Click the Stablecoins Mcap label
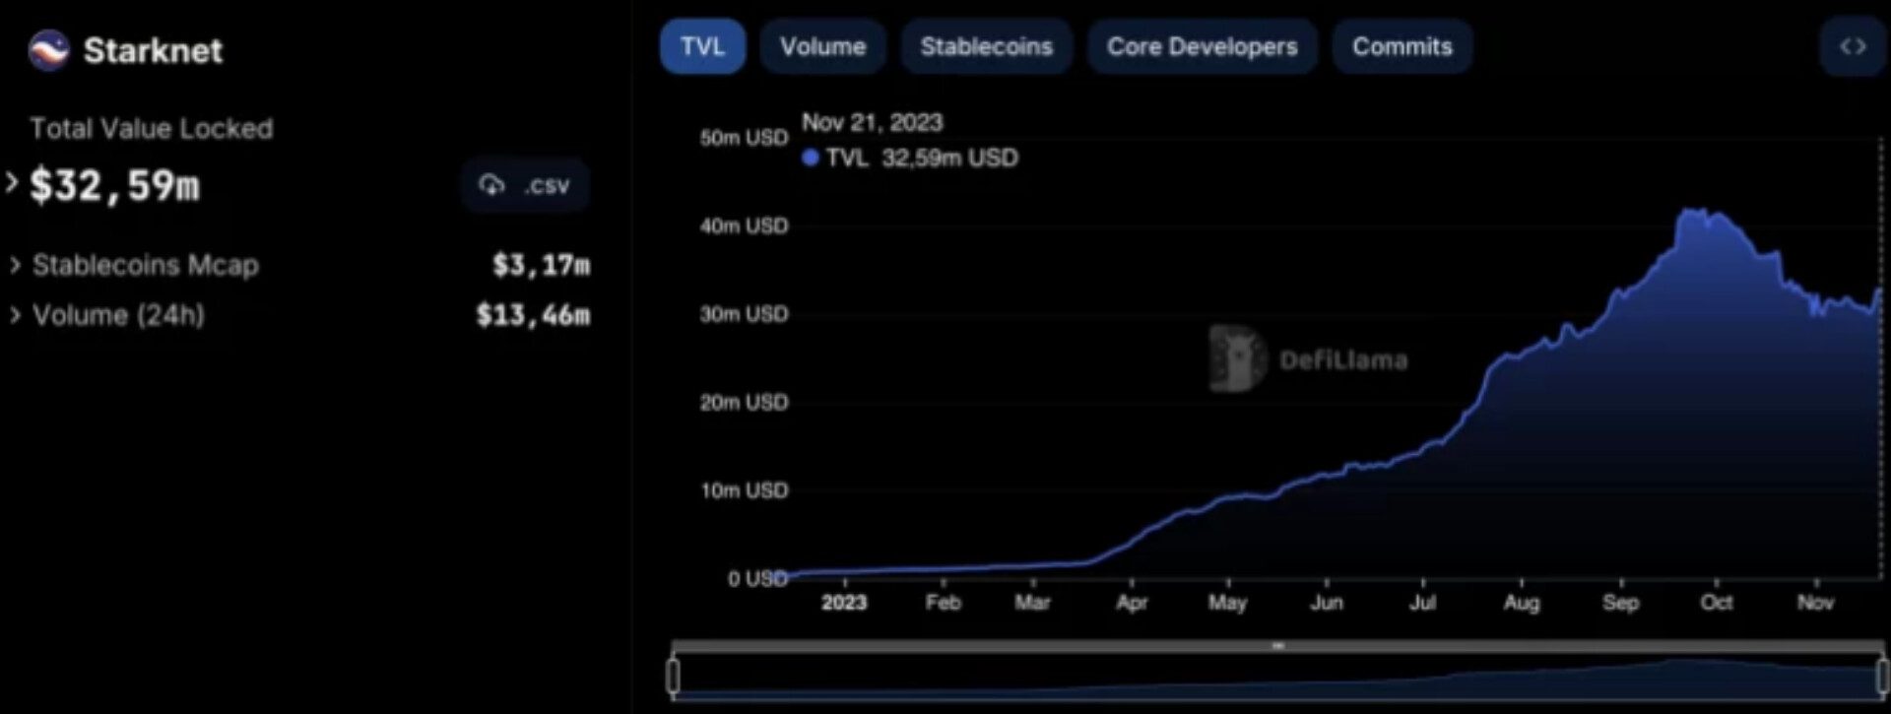This screenshot has height=714, width=1891. (146, 265)
